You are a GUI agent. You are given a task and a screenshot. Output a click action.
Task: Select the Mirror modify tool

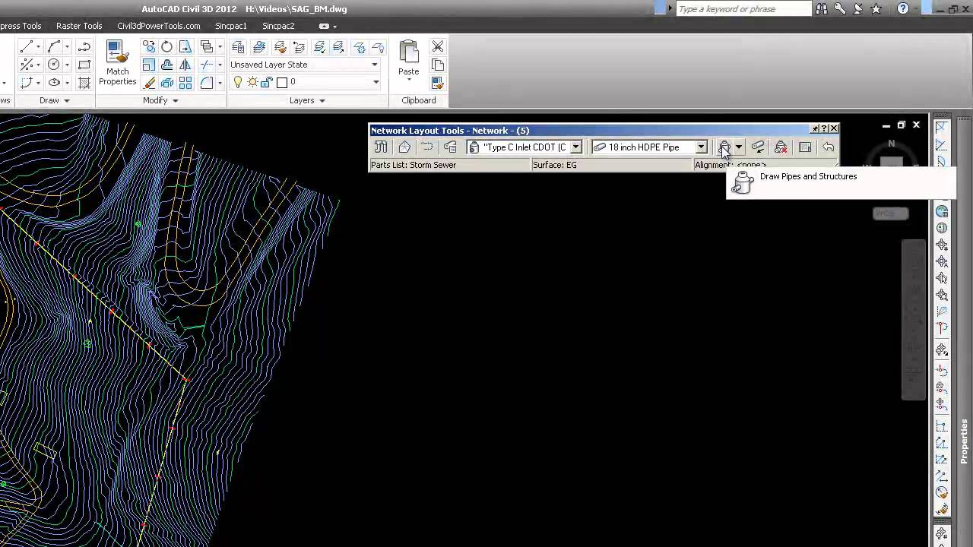[185, 65]
